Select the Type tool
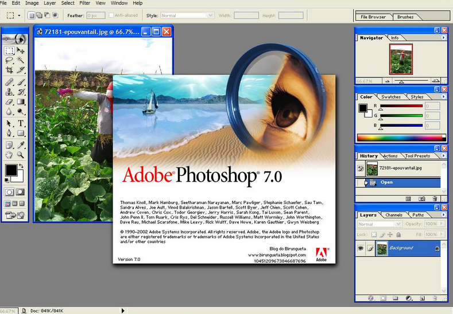The height and width of the screenshot is (314, 453). click(21, 123)
